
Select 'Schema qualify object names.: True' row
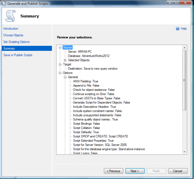coord(95,120)
